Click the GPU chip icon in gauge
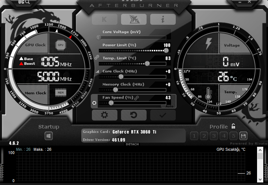The image size is (268, 185). [x=61, y=45]
